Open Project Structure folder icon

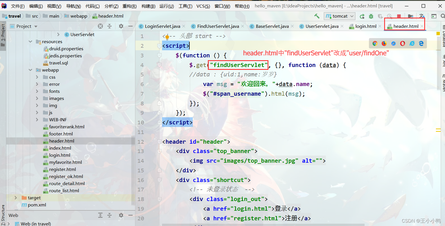411,16
